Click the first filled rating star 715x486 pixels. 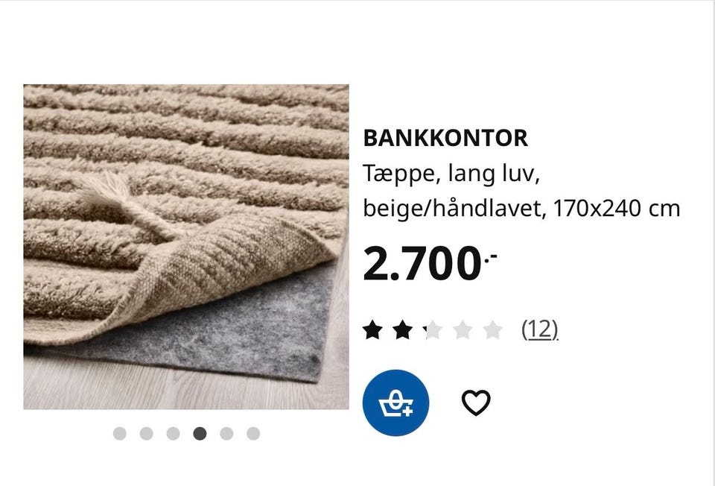pyautogui.click(x=372, y=329)
